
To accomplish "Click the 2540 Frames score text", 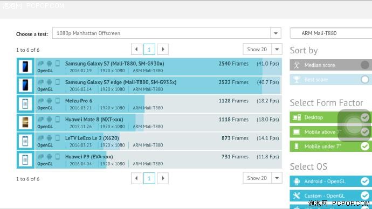I will 233,64.
